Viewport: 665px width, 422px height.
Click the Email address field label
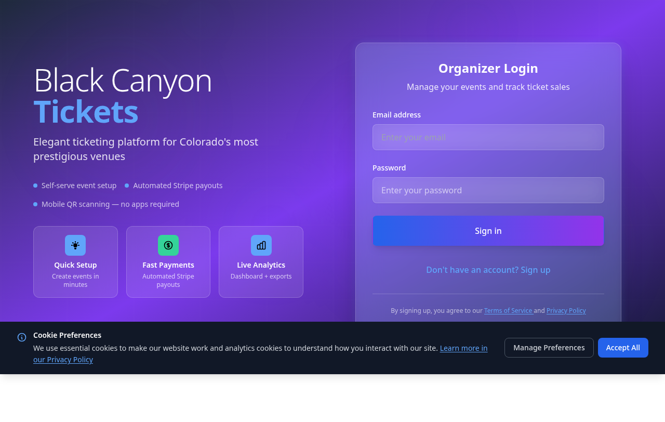tap(396, 115)
